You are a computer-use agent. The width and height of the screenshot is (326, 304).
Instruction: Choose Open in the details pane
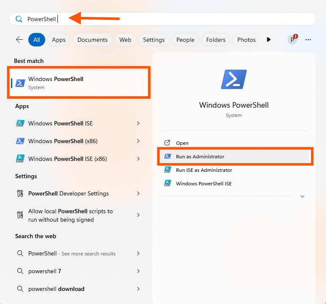234,143
